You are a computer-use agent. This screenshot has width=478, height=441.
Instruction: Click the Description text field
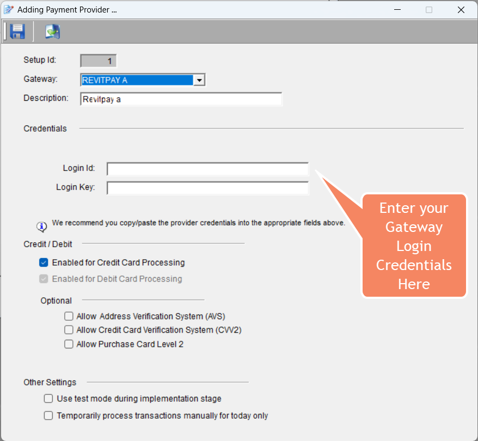pyautogui.click(x=181, y=99)
